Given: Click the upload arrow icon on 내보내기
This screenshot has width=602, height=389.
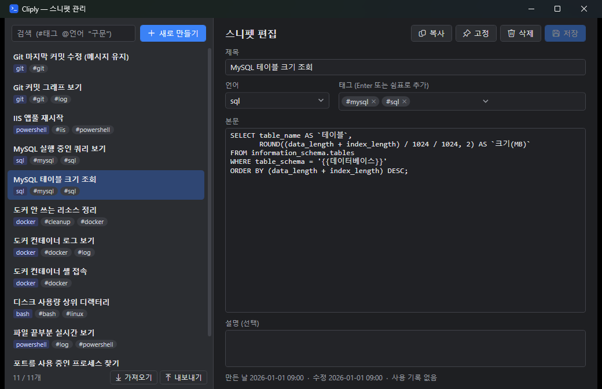Looking at the screenshot, I should tap(168, 377).
